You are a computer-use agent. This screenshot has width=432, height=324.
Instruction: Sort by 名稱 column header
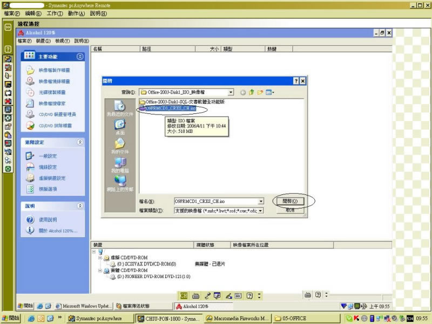point(116,49)
